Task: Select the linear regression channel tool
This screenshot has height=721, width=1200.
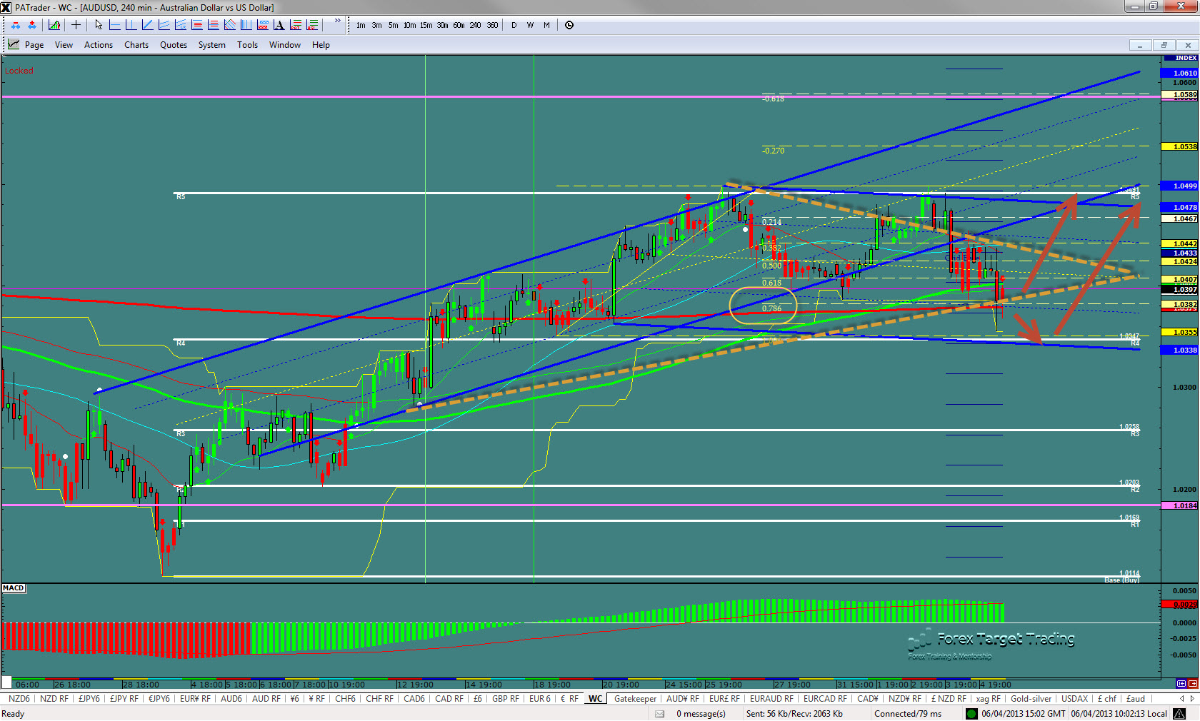Action: pyautogui.click(x=180, y=25)
